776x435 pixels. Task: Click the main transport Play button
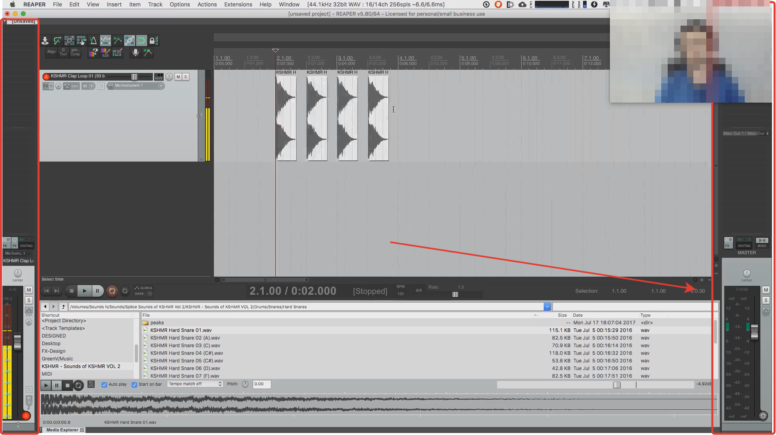click(x=84, y=291)
